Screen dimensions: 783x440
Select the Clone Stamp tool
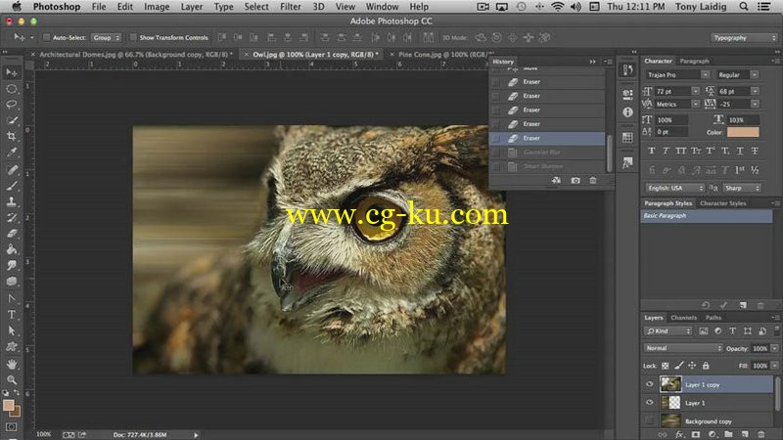(x=12, y=201)
